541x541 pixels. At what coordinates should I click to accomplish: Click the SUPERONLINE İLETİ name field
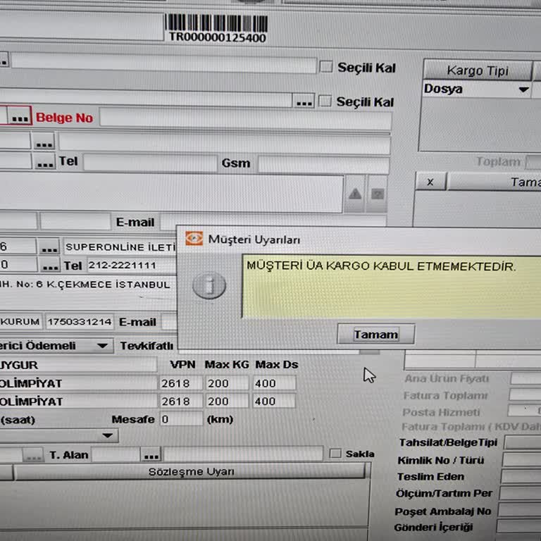pyautogui.click(x=120, y=247)
